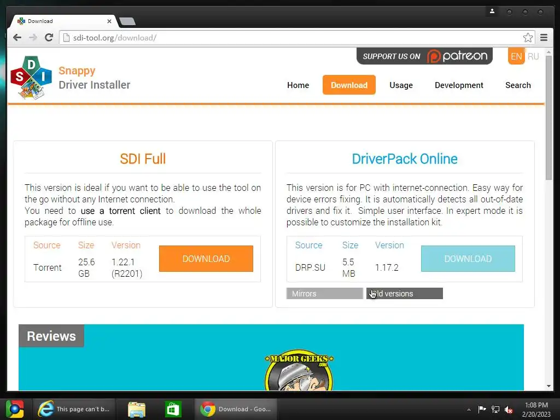Viewport: 560px width, 420px height.
Task: Open the Search menu item
Action: 518,85
